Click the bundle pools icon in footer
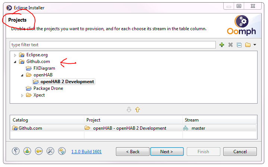Screen dimensions: 268x167 point(27,151)
